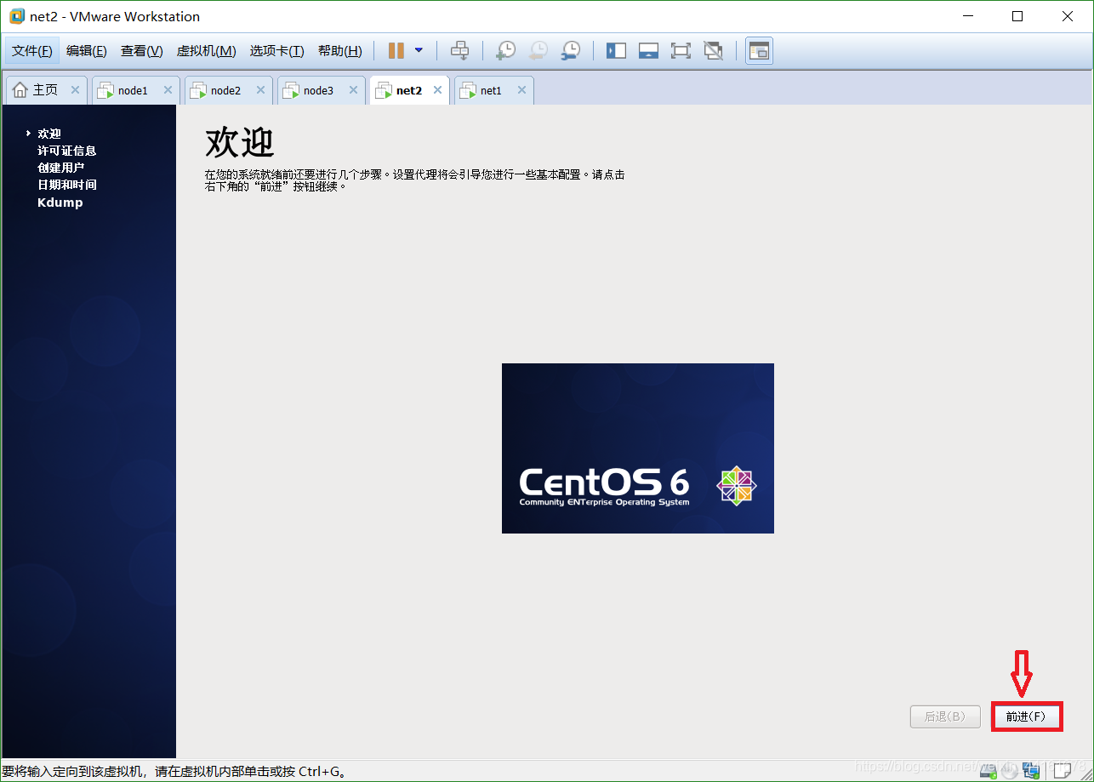Click the send Ctrl+Alt+Del icon
The image size is (1094, 782).
pyautogui.click(x=459, y=51)
